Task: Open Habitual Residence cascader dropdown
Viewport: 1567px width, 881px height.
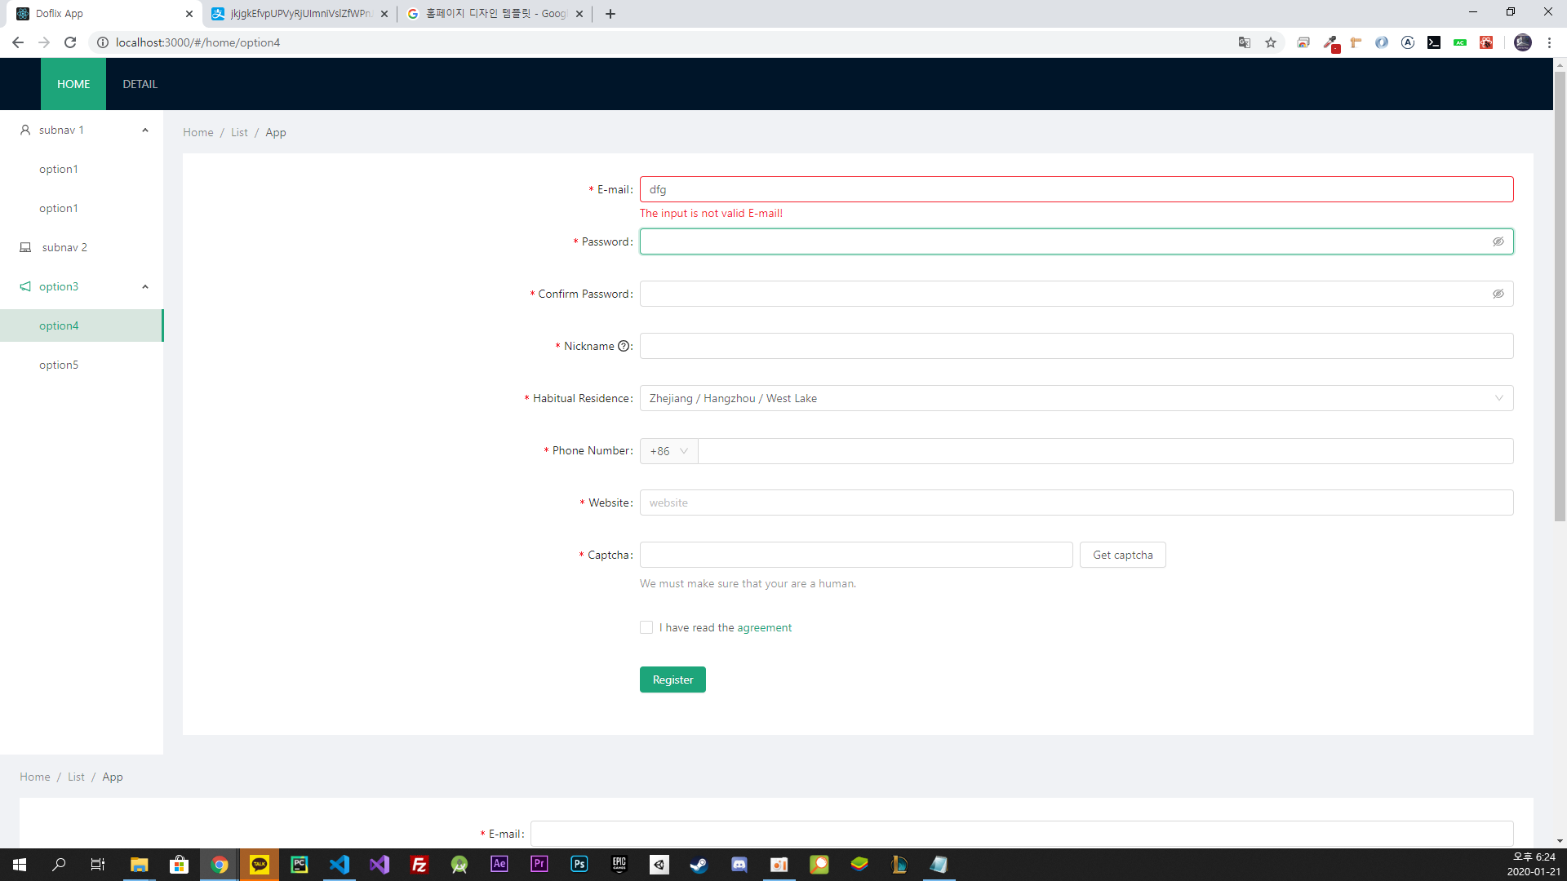Action: point(1076,398)
